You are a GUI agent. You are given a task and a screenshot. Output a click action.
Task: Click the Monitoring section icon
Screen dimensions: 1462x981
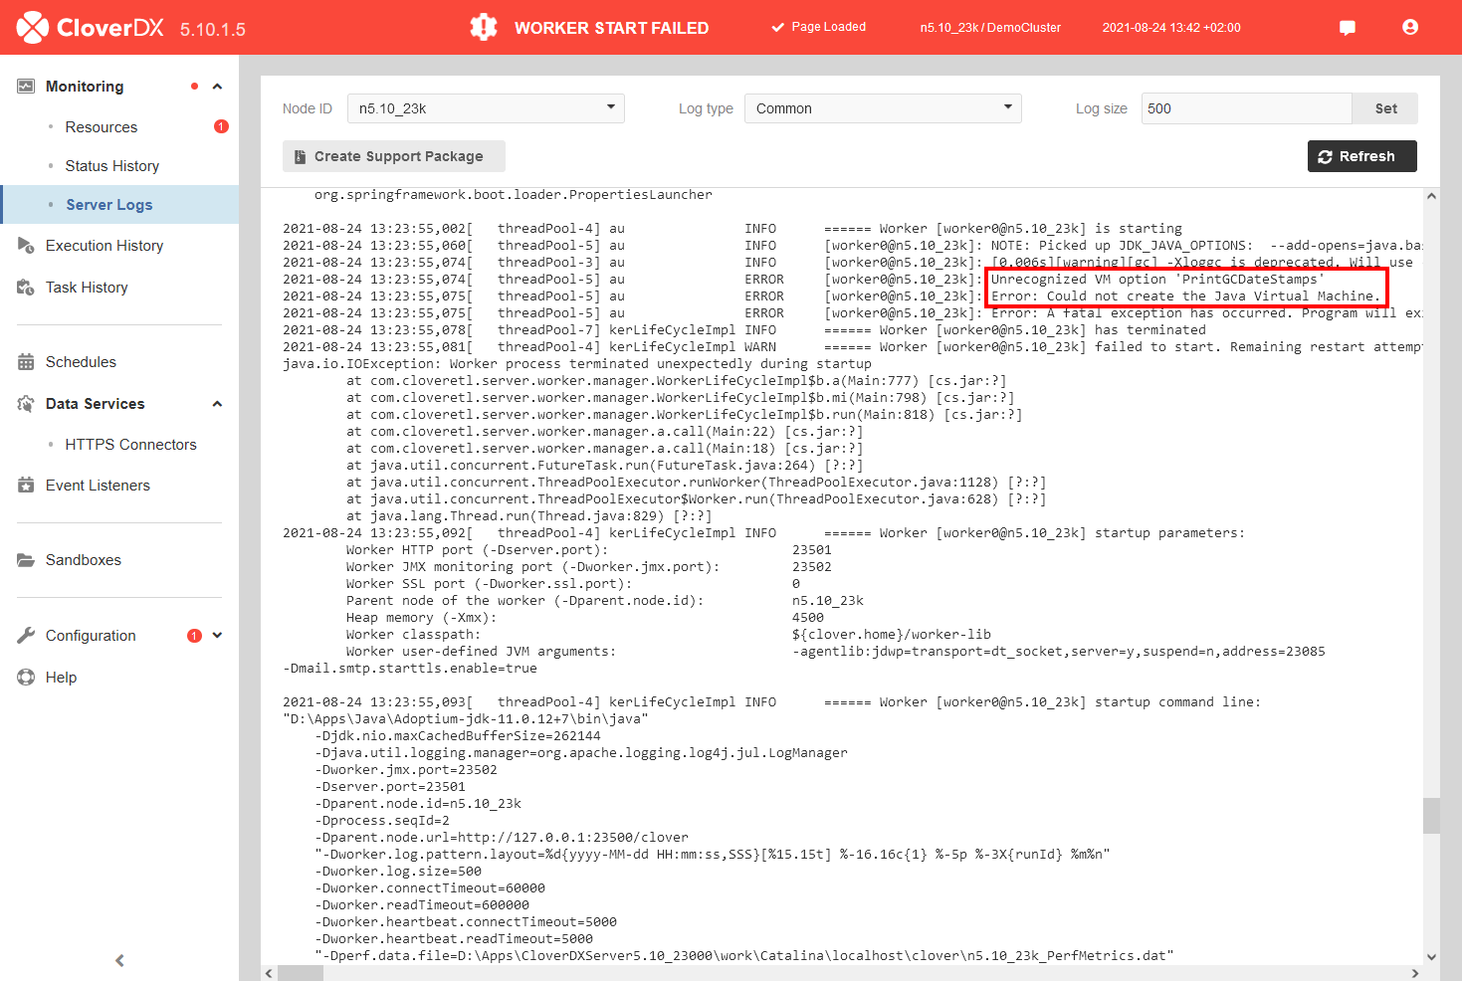[x=26, y=87]
